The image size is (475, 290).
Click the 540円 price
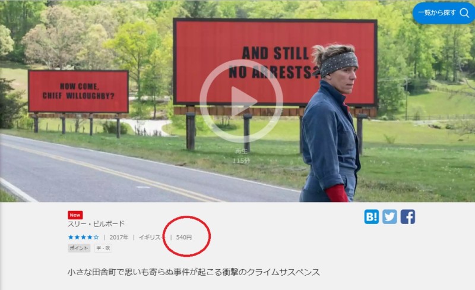click(x=184, y=237)
